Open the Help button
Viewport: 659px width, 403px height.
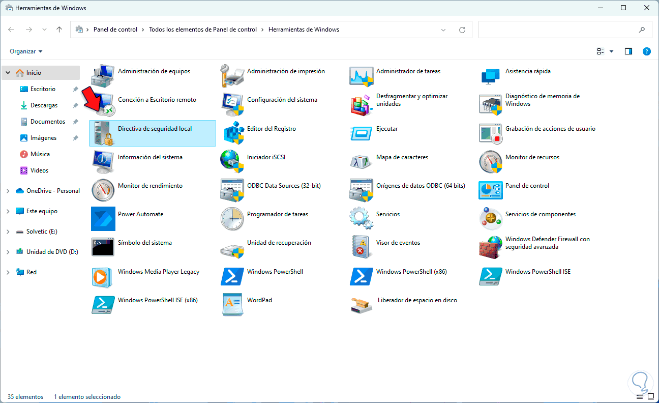(647, 51)
